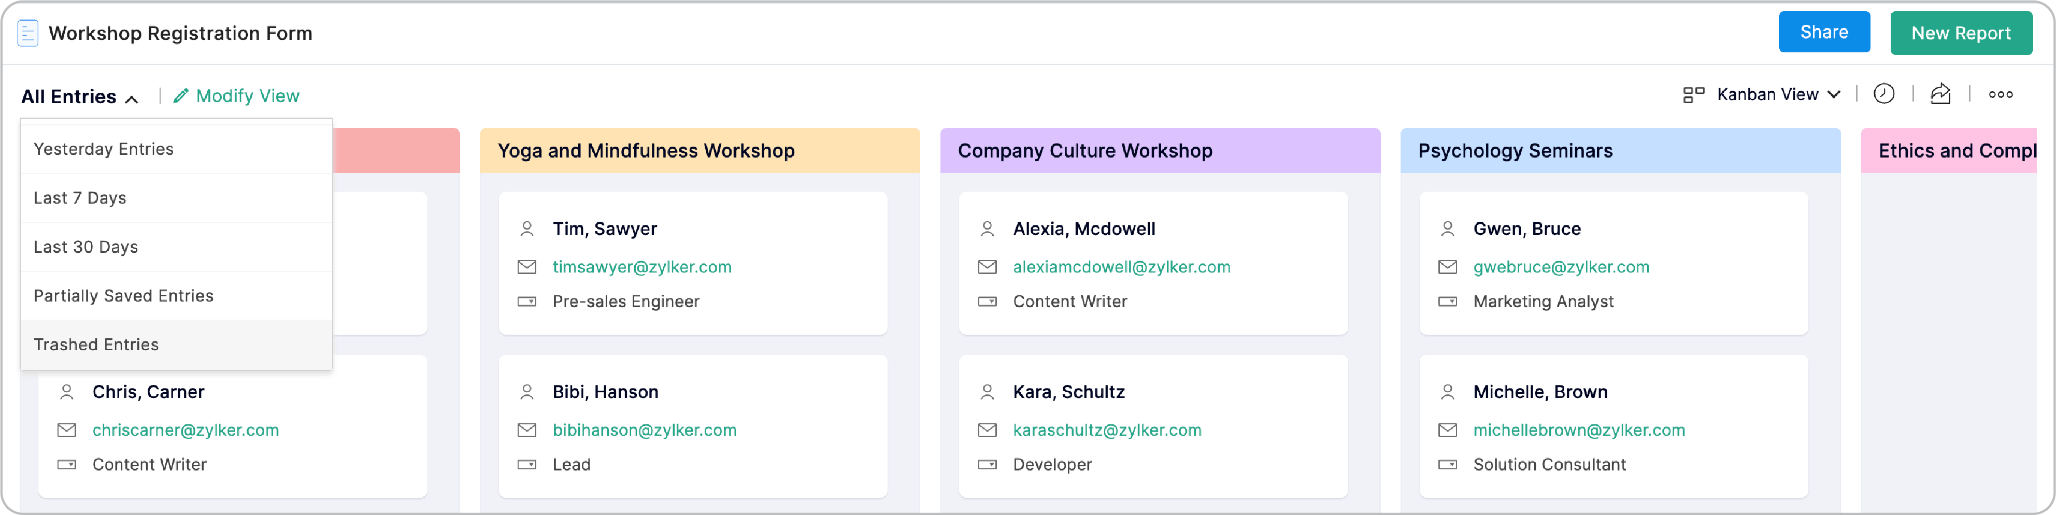Click the email icon on Michelle Brown's card
The image size is (2056, 515).
point(1447,431)
